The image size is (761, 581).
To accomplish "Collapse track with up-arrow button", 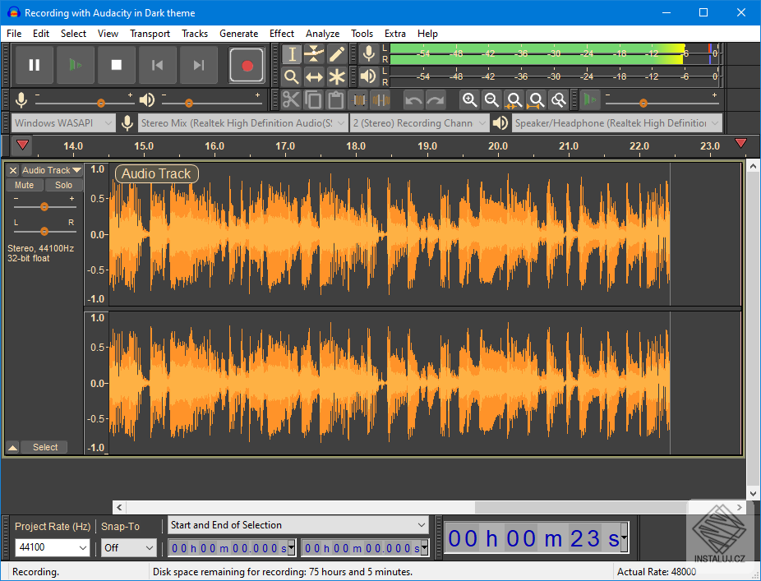I will (x=12, y=448).
